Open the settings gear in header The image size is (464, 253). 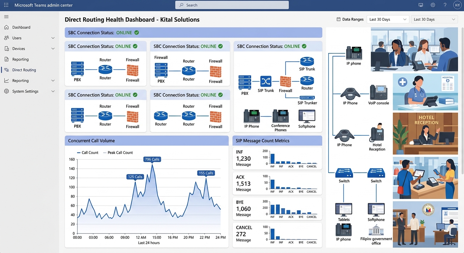pyautogui.click(x=433, y=5)
